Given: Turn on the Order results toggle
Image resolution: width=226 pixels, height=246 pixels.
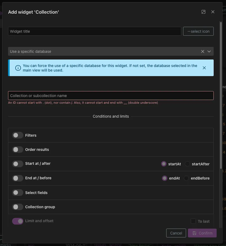Looking at the screenshot, I should [x=17, y=149].
